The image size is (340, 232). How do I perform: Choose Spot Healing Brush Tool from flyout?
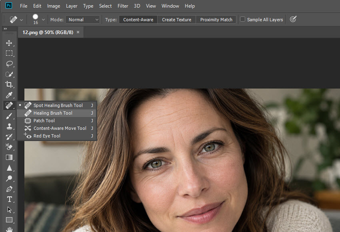56,105
